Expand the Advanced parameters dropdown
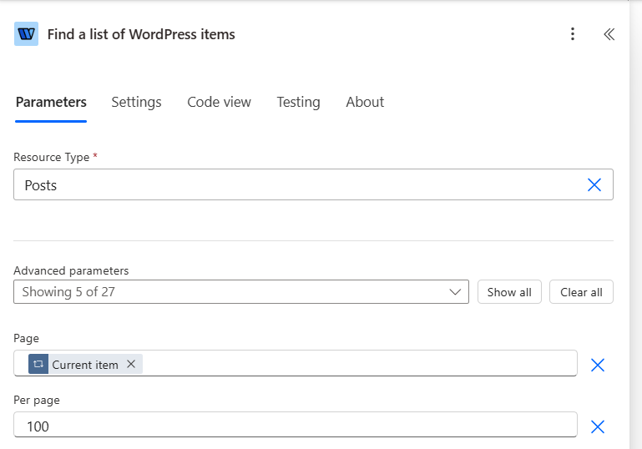The image size is (642, 449). pos(241,292)
